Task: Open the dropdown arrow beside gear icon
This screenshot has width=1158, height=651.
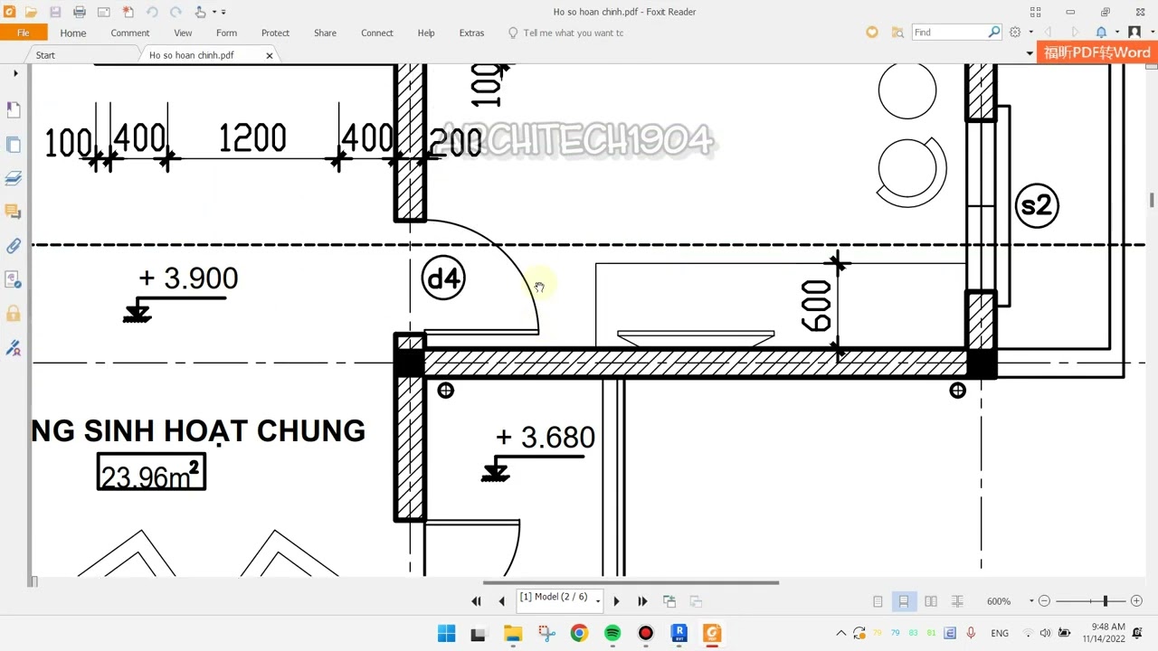Action: point(1030,33)
